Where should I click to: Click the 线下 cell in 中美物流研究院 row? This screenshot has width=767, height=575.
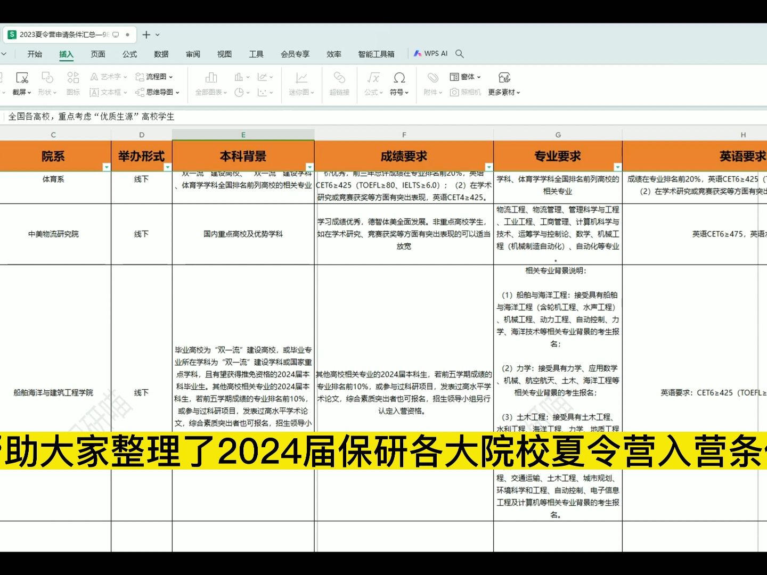tap(142, 234)
